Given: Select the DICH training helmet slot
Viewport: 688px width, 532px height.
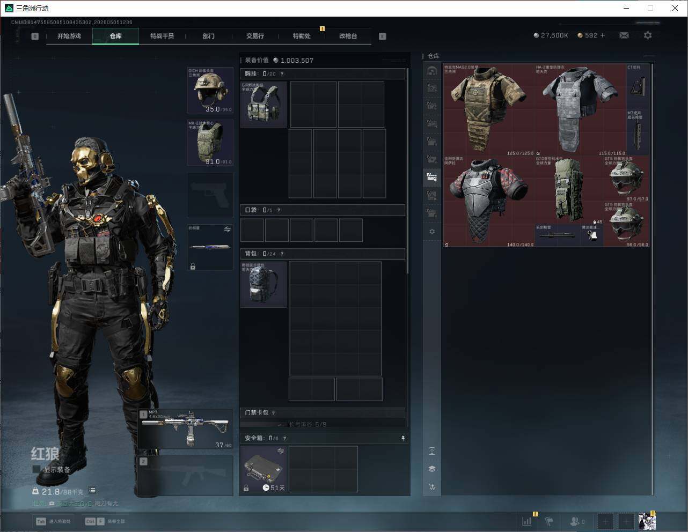Looking at the screenshot, I should [210, 90].
